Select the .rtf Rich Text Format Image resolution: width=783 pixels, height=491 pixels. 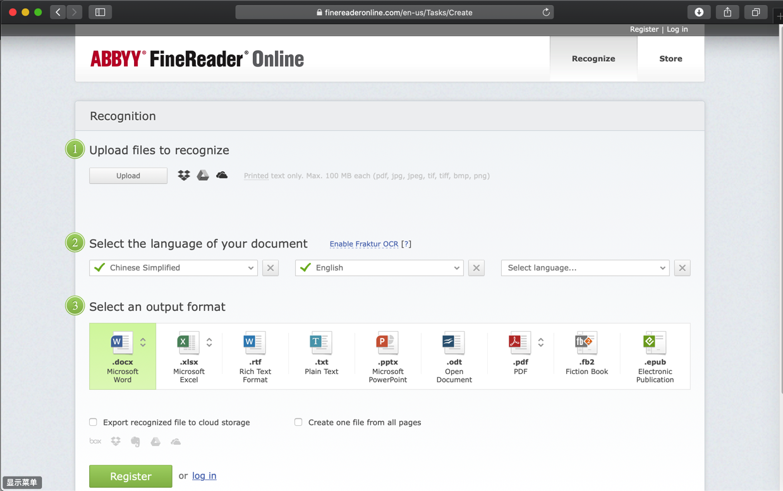[x=255, y=356]
